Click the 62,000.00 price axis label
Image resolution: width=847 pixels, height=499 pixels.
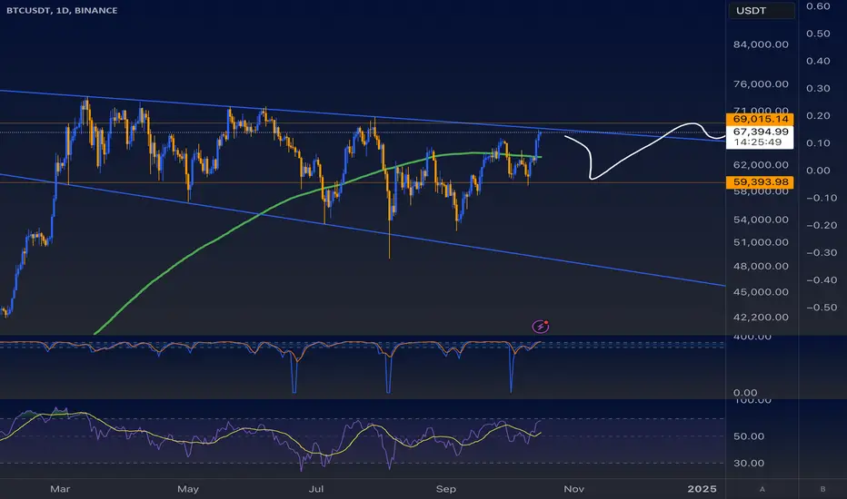[761, 165]
